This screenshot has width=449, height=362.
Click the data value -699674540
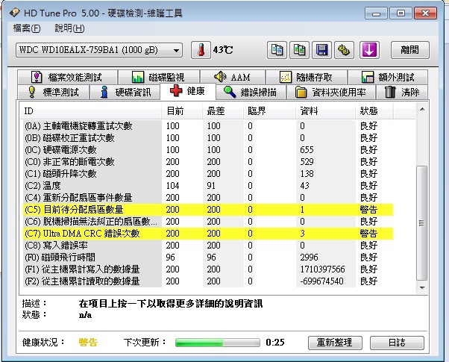[321, 281]
